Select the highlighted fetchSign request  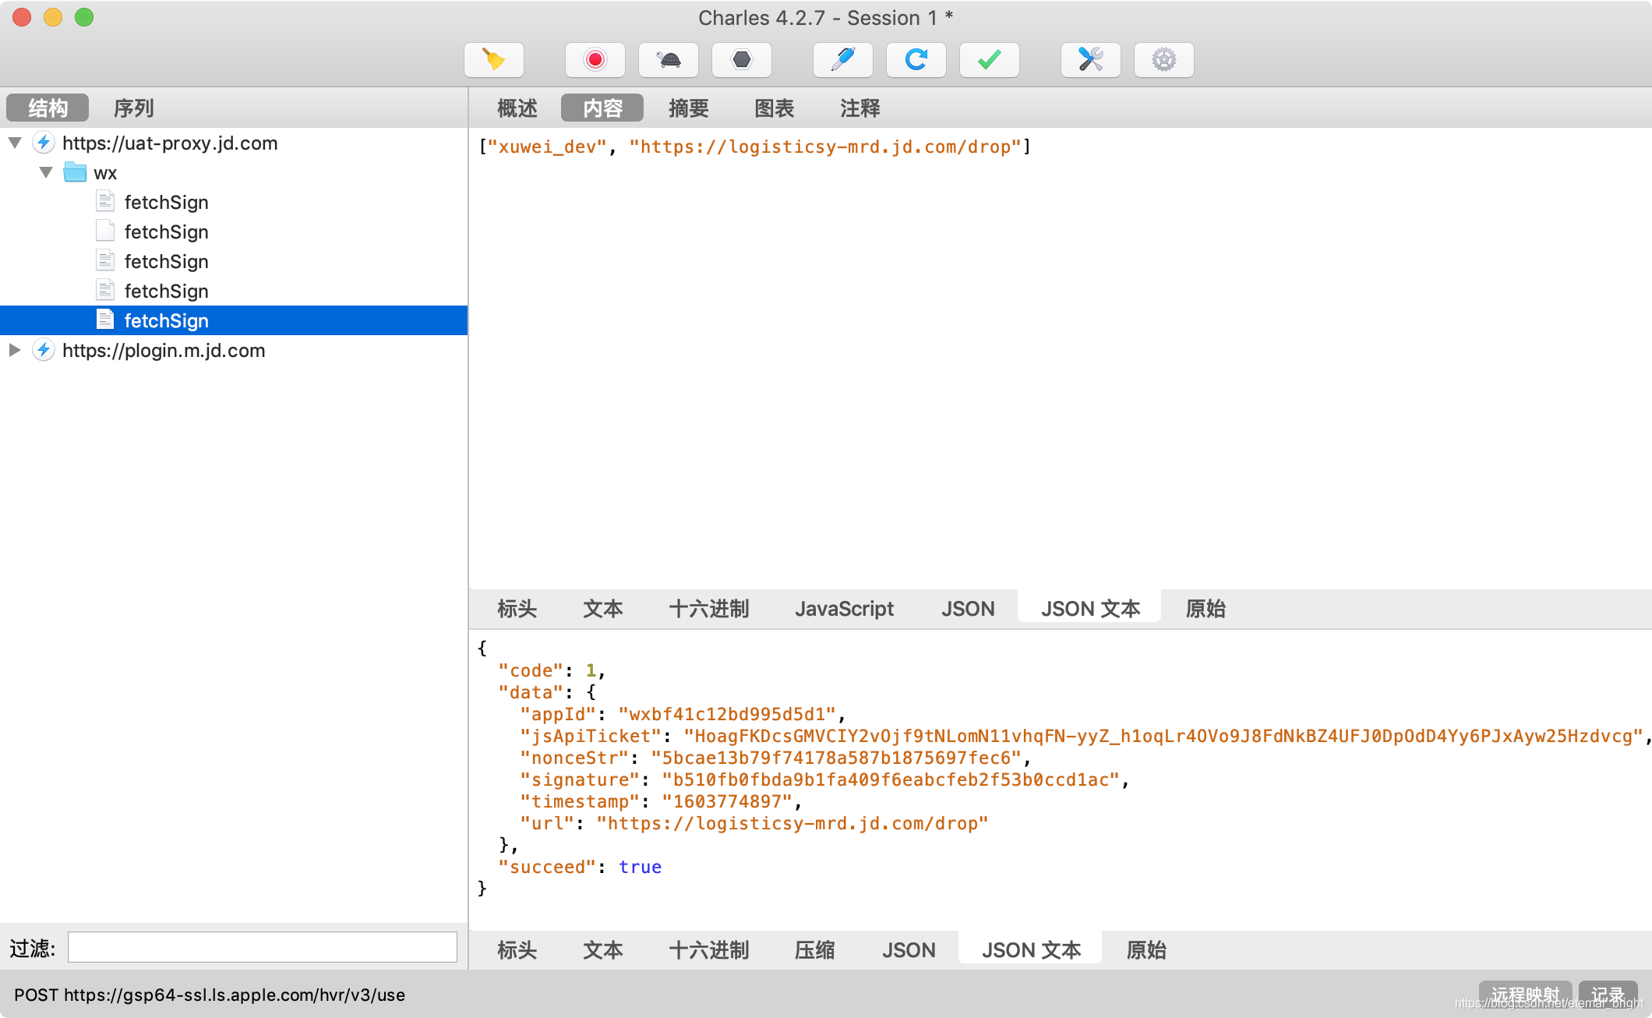234,320
